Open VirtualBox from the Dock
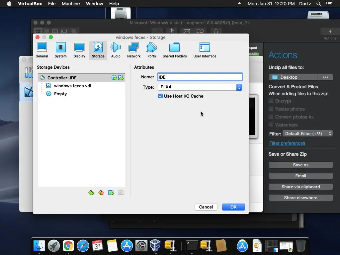 (x=155, y=245)
